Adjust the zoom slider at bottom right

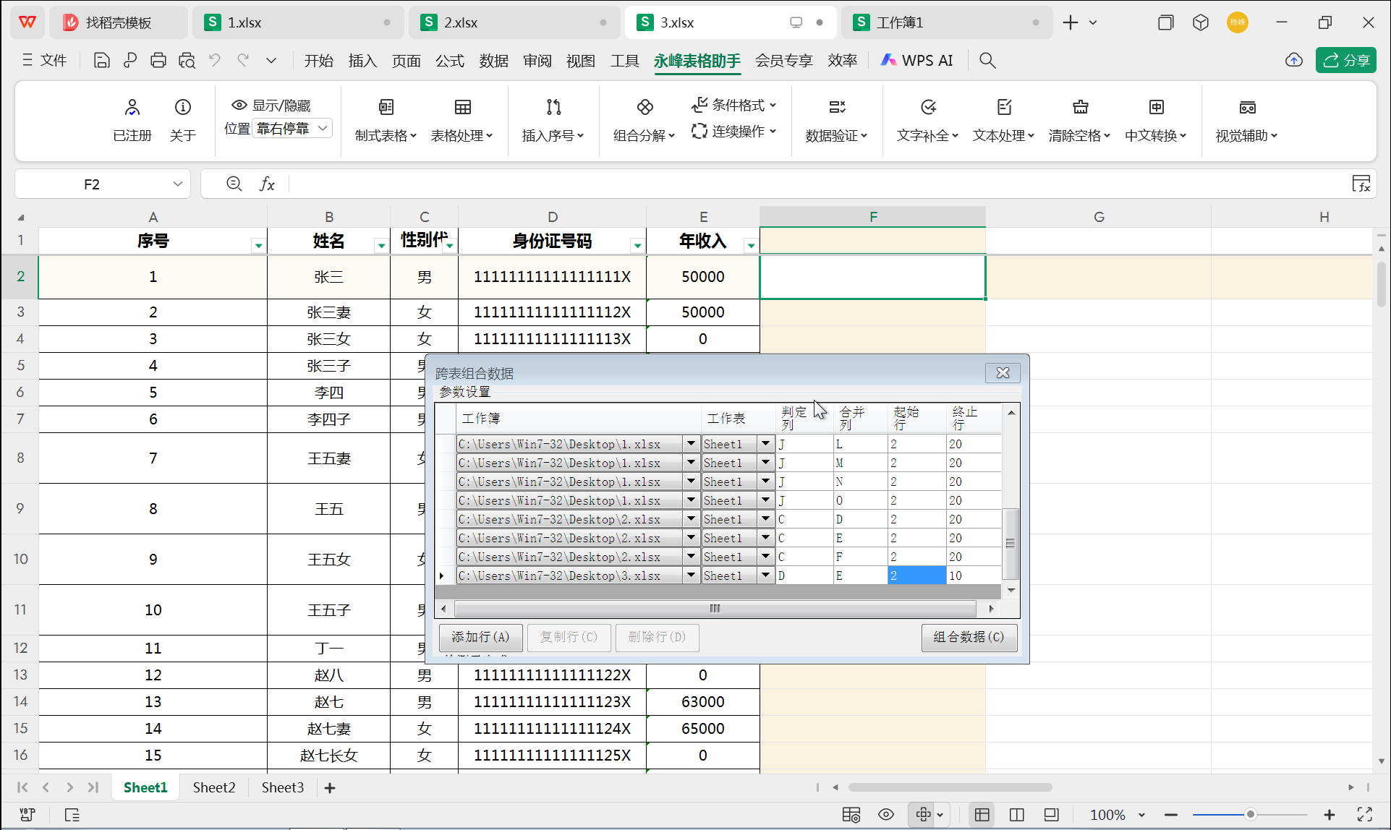pyautogui.click(x=1249, y=814)
